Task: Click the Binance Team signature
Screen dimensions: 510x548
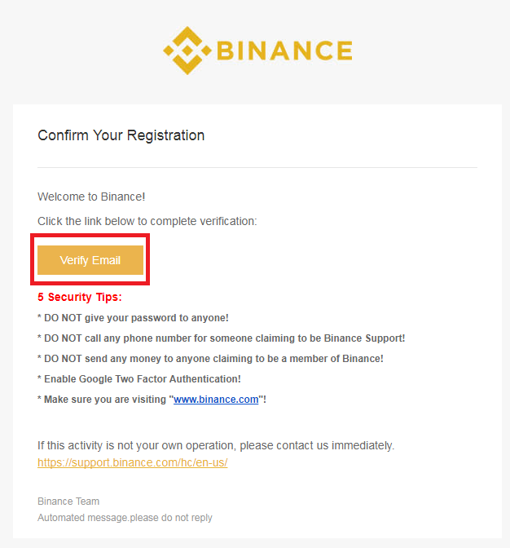Action: point(68,502)
